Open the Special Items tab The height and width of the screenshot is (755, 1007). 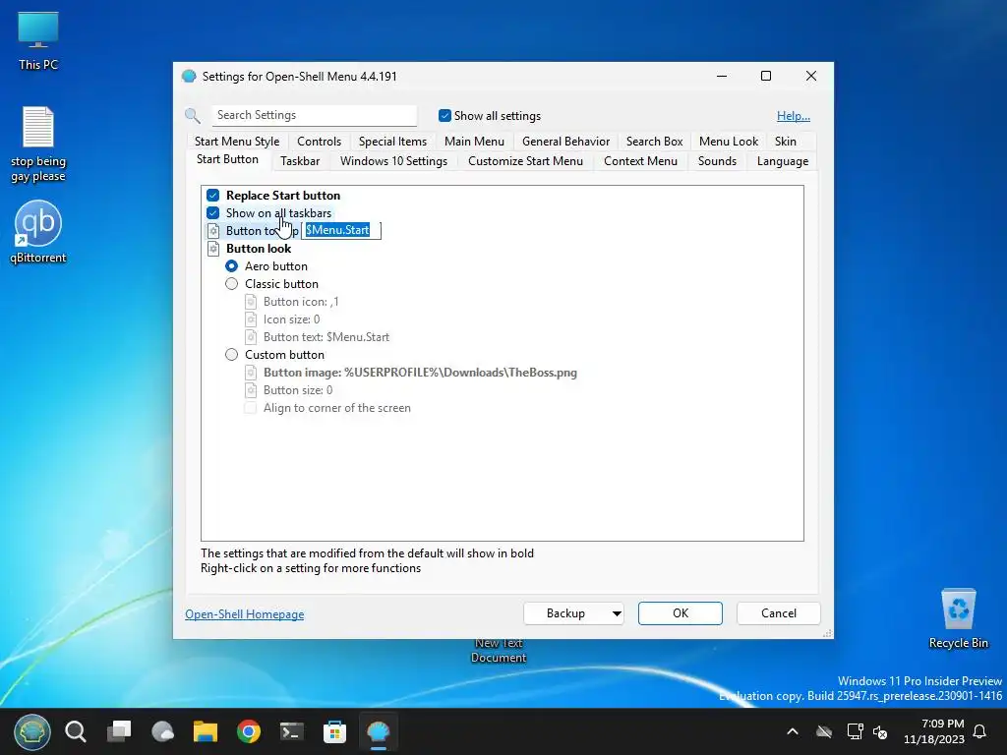392,142
